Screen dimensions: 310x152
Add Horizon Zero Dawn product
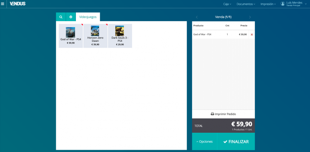pos(95,36)
